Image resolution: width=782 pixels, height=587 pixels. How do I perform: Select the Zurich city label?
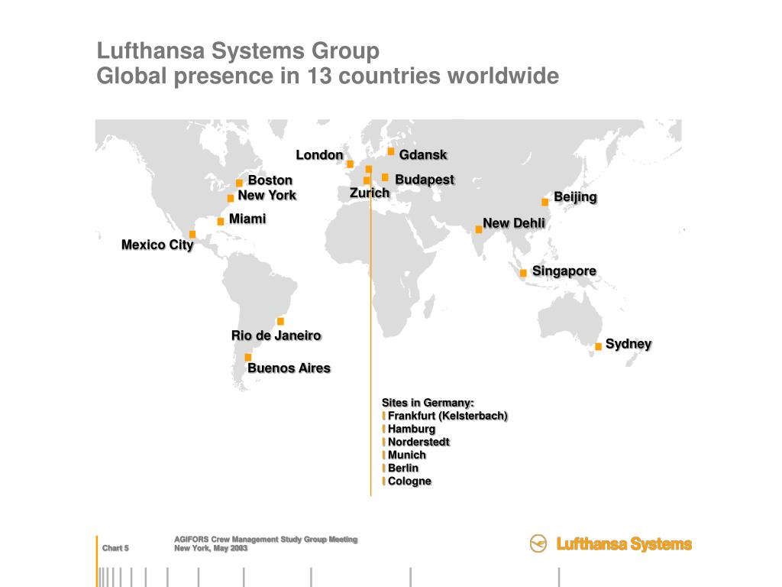coord(370,193)
